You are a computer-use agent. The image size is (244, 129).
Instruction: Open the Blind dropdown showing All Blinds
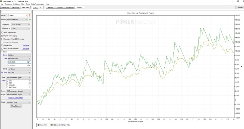[x=19, y=69]
